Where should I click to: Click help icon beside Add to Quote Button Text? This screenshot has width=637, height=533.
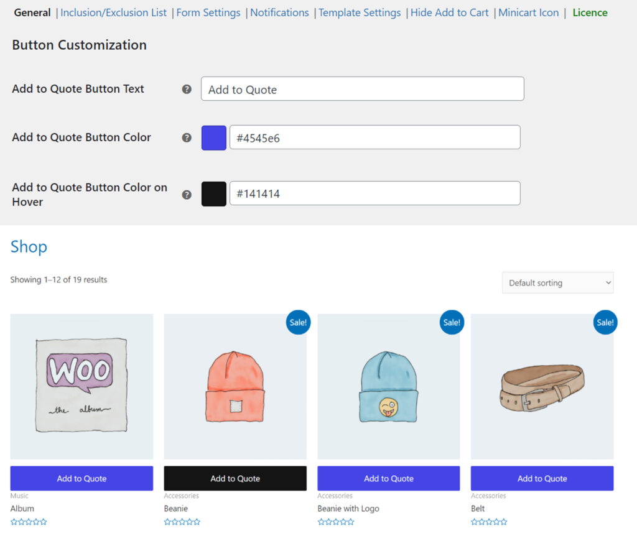point(187,89)
